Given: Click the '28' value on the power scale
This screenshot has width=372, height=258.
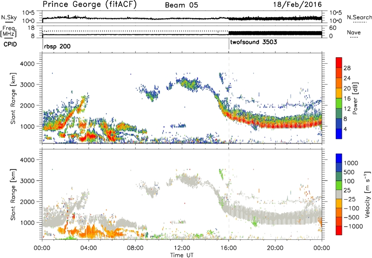Looking at the screenshot, I should [x=347, y=68].
